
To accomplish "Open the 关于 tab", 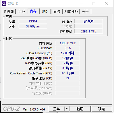I will point(85,11).
